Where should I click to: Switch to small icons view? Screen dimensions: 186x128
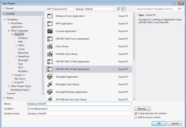[119, 9]
